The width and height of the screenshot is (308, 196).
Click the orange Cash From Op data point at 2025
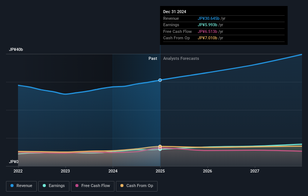(160, 146)
